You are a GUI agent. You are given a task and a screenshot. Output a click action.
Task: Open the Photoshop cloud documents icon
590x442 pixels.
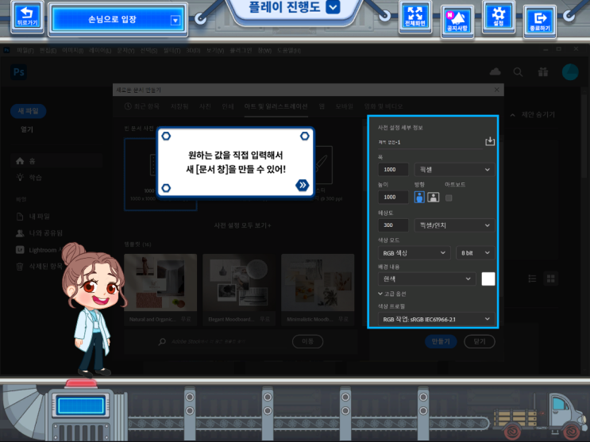click(496, 72)
